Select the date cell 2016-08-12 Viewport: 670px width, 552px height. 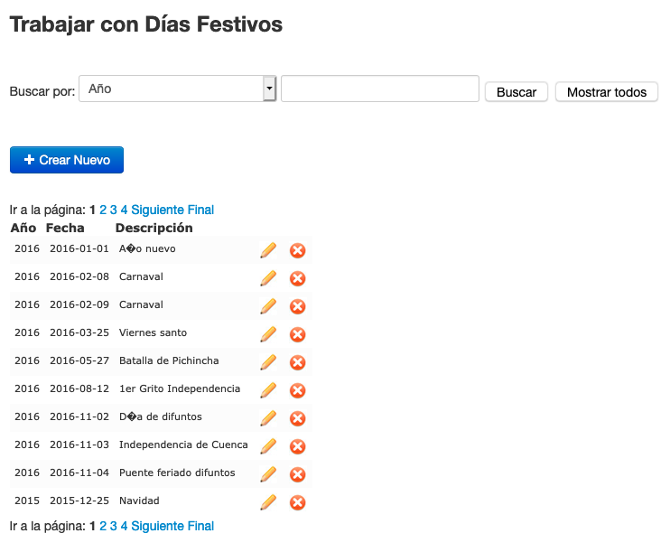click(x=79, y=388)
